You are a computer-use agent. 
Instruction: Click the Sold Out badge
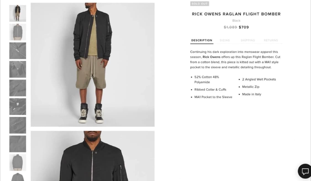click(200, 4)
